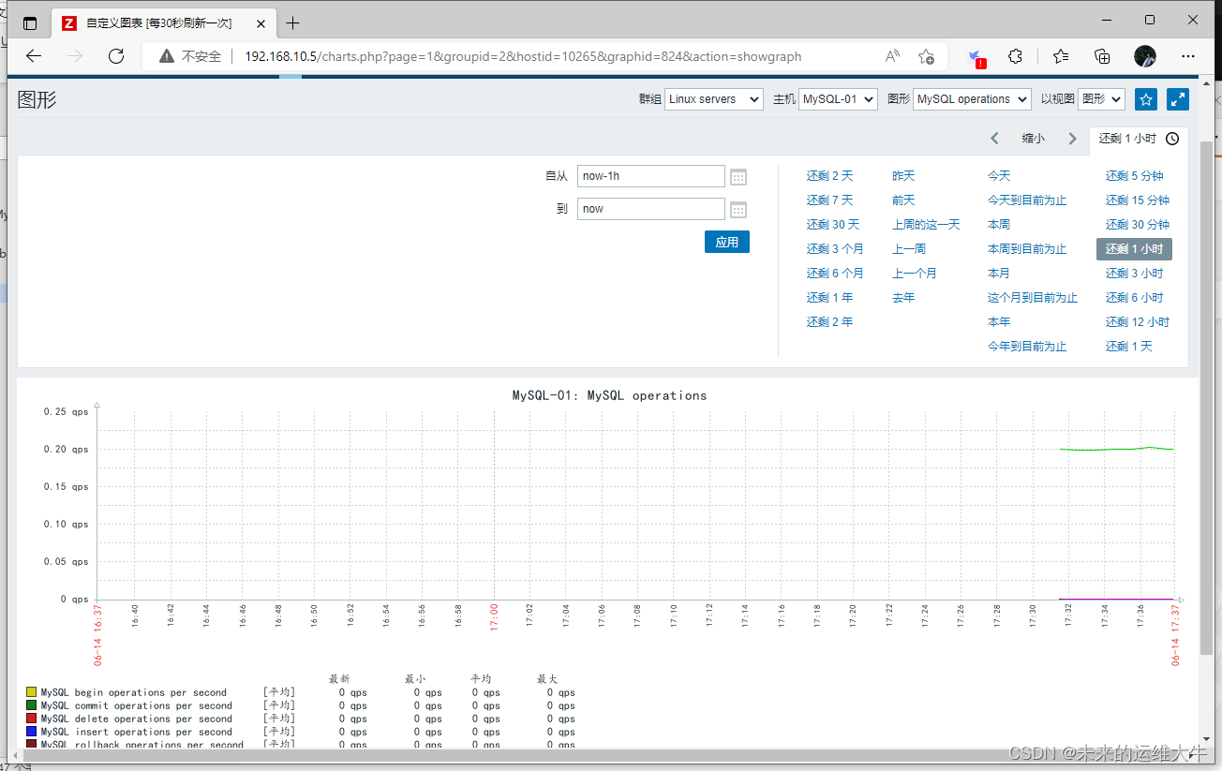Go back using the browser back arrow
This screenshot has height=771, width=1222.
pos(34,56)
